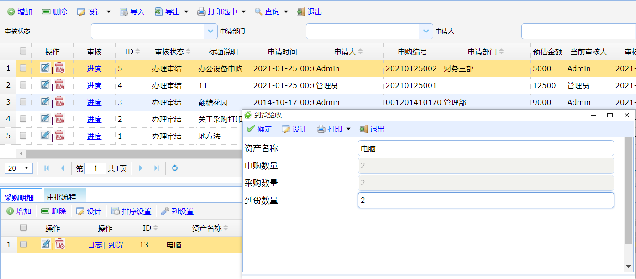Click the 确定 confirm checkmark in dialog
The width and height of the screenshot is (636, 279).
pos(259,129)
